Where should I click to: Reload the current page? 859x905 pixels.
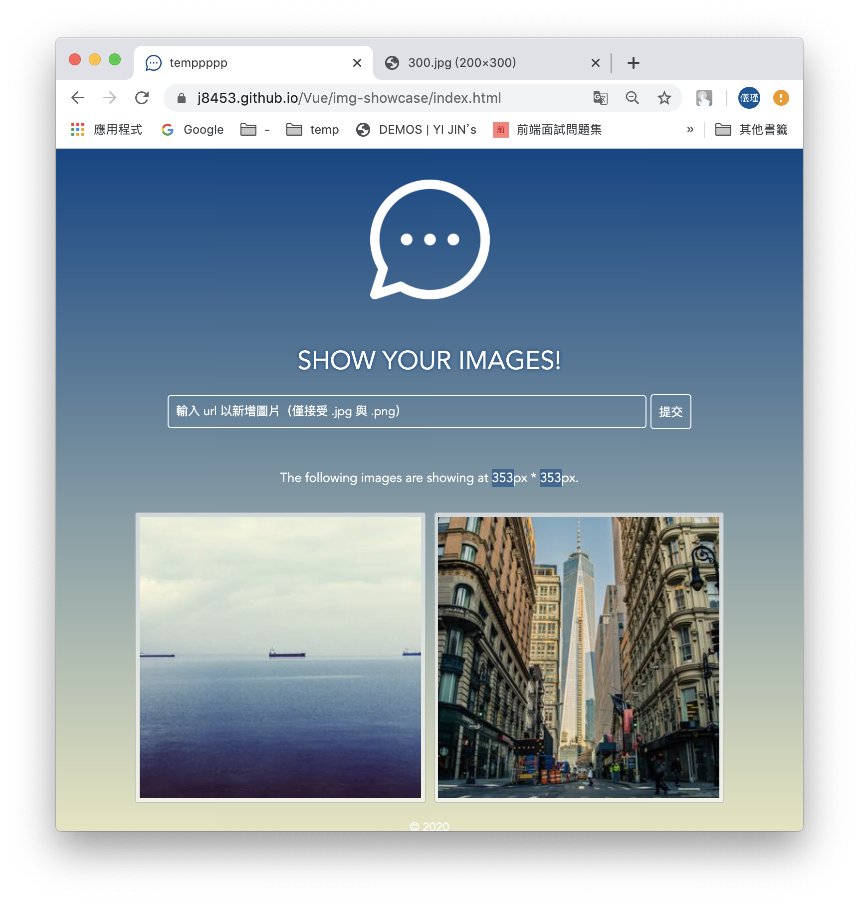coord(142,98)
